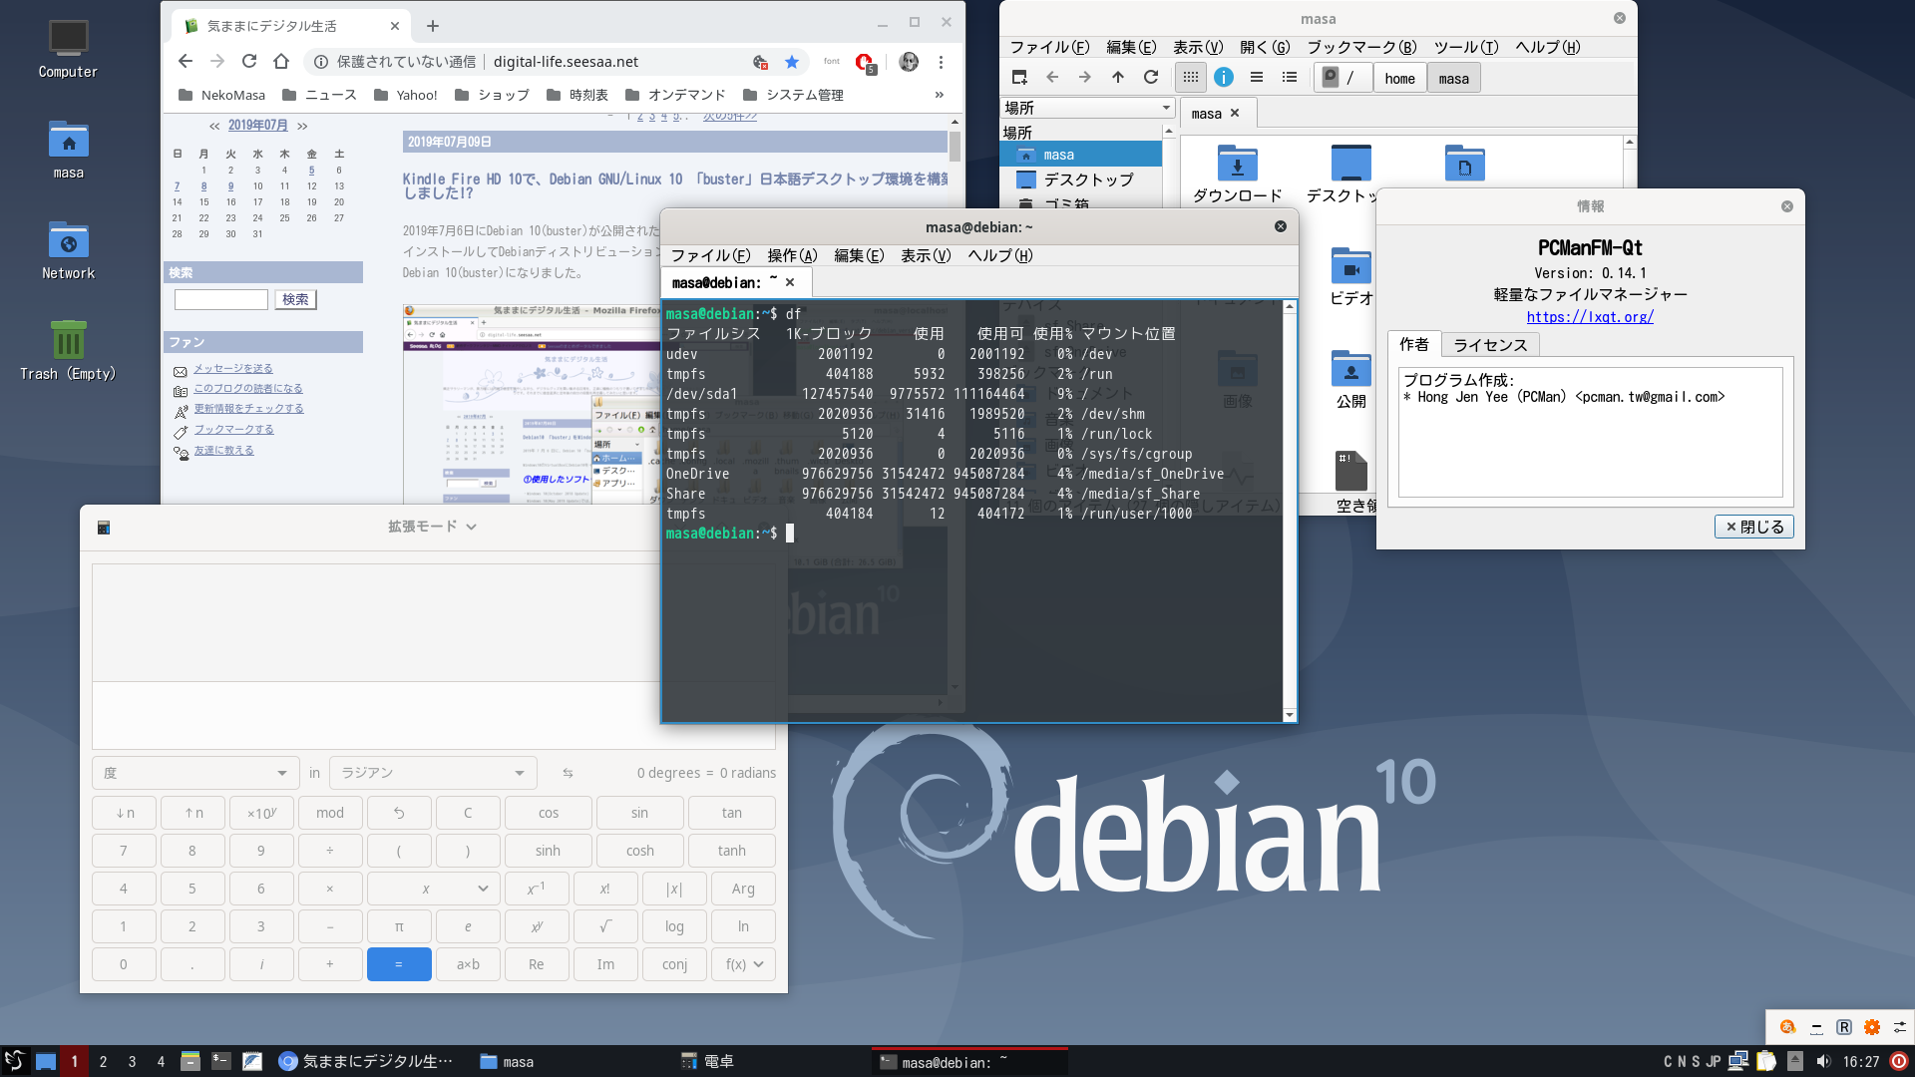Open the NekoMasa bookmark folder

click(221, 95)
